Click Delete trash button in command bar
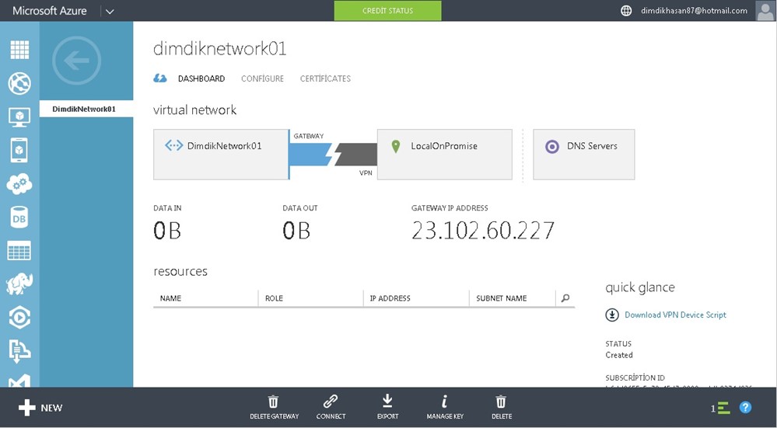Screen dimensions: 777x428 502,407
